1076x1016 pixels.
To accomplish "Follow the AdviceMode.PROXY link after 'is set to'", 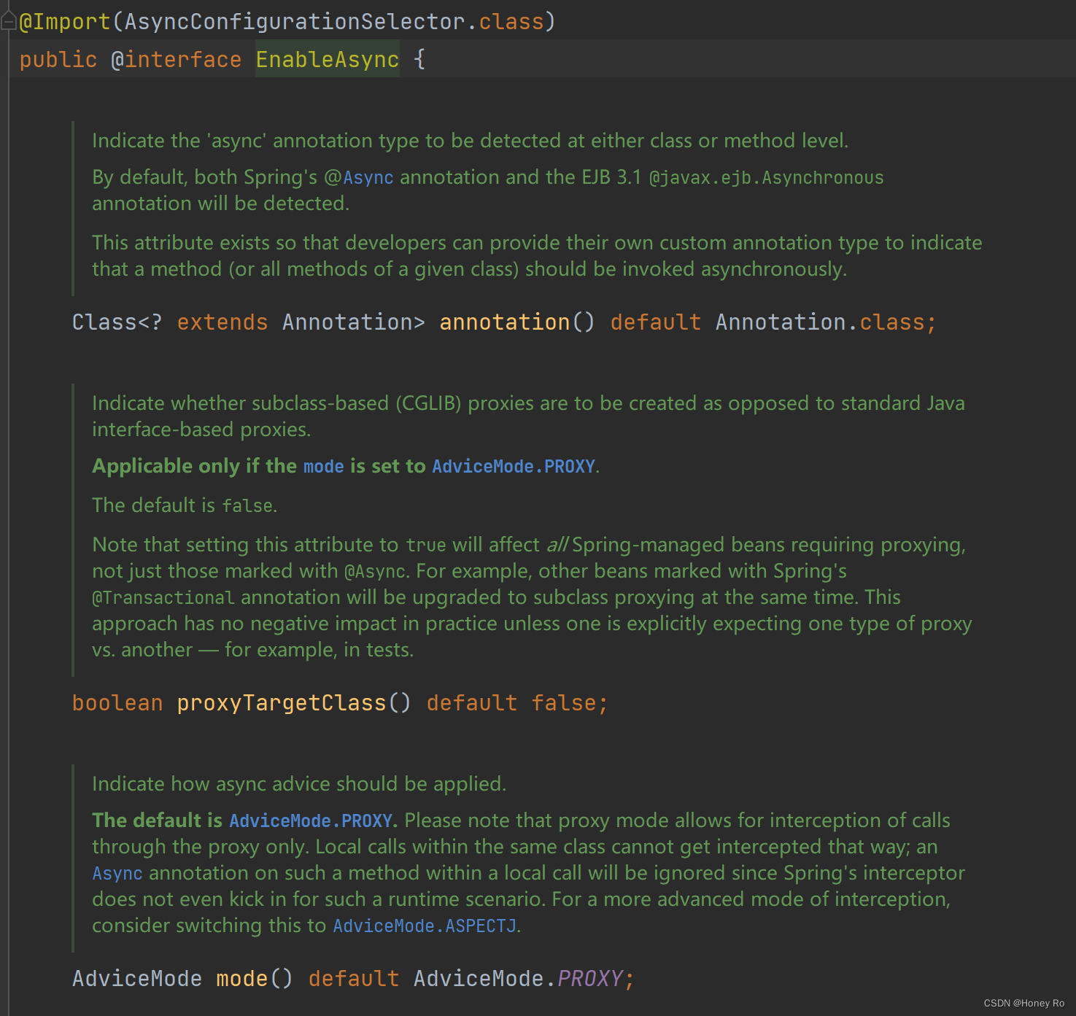I will (x=514, y=466).
